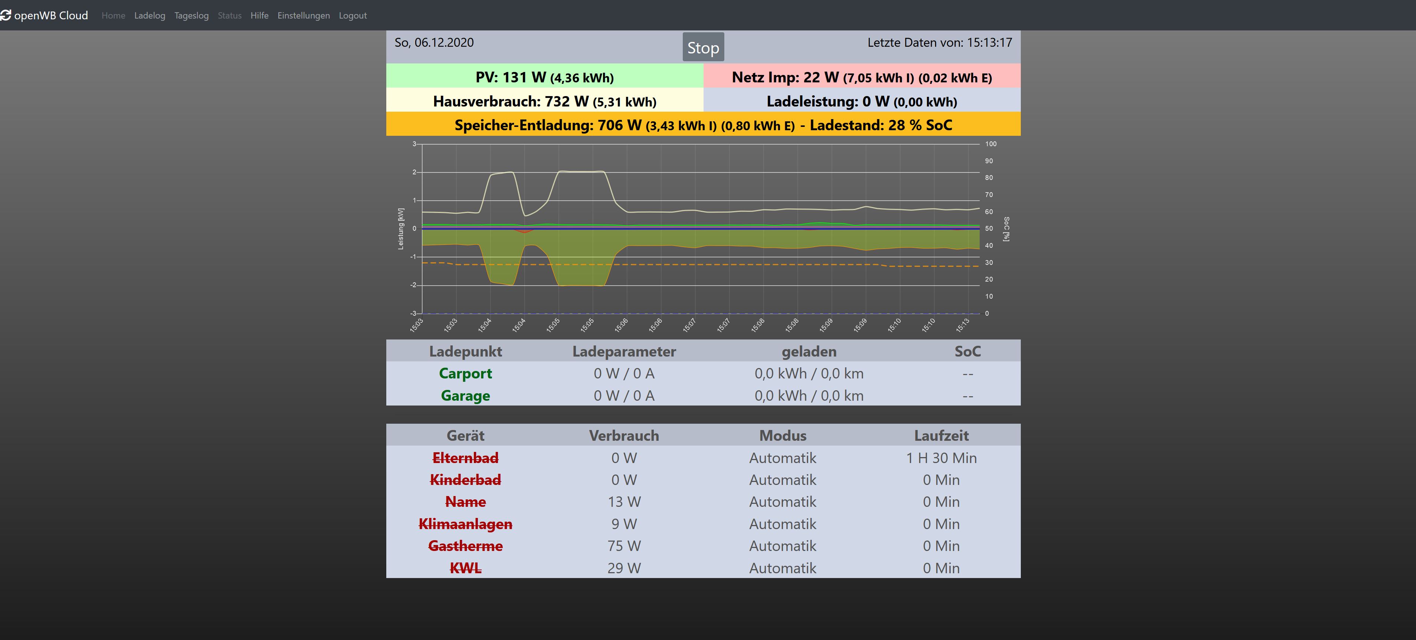Toggle the Garage charge point
Screen dimensions: 1416x640
[x=465, y=396]
